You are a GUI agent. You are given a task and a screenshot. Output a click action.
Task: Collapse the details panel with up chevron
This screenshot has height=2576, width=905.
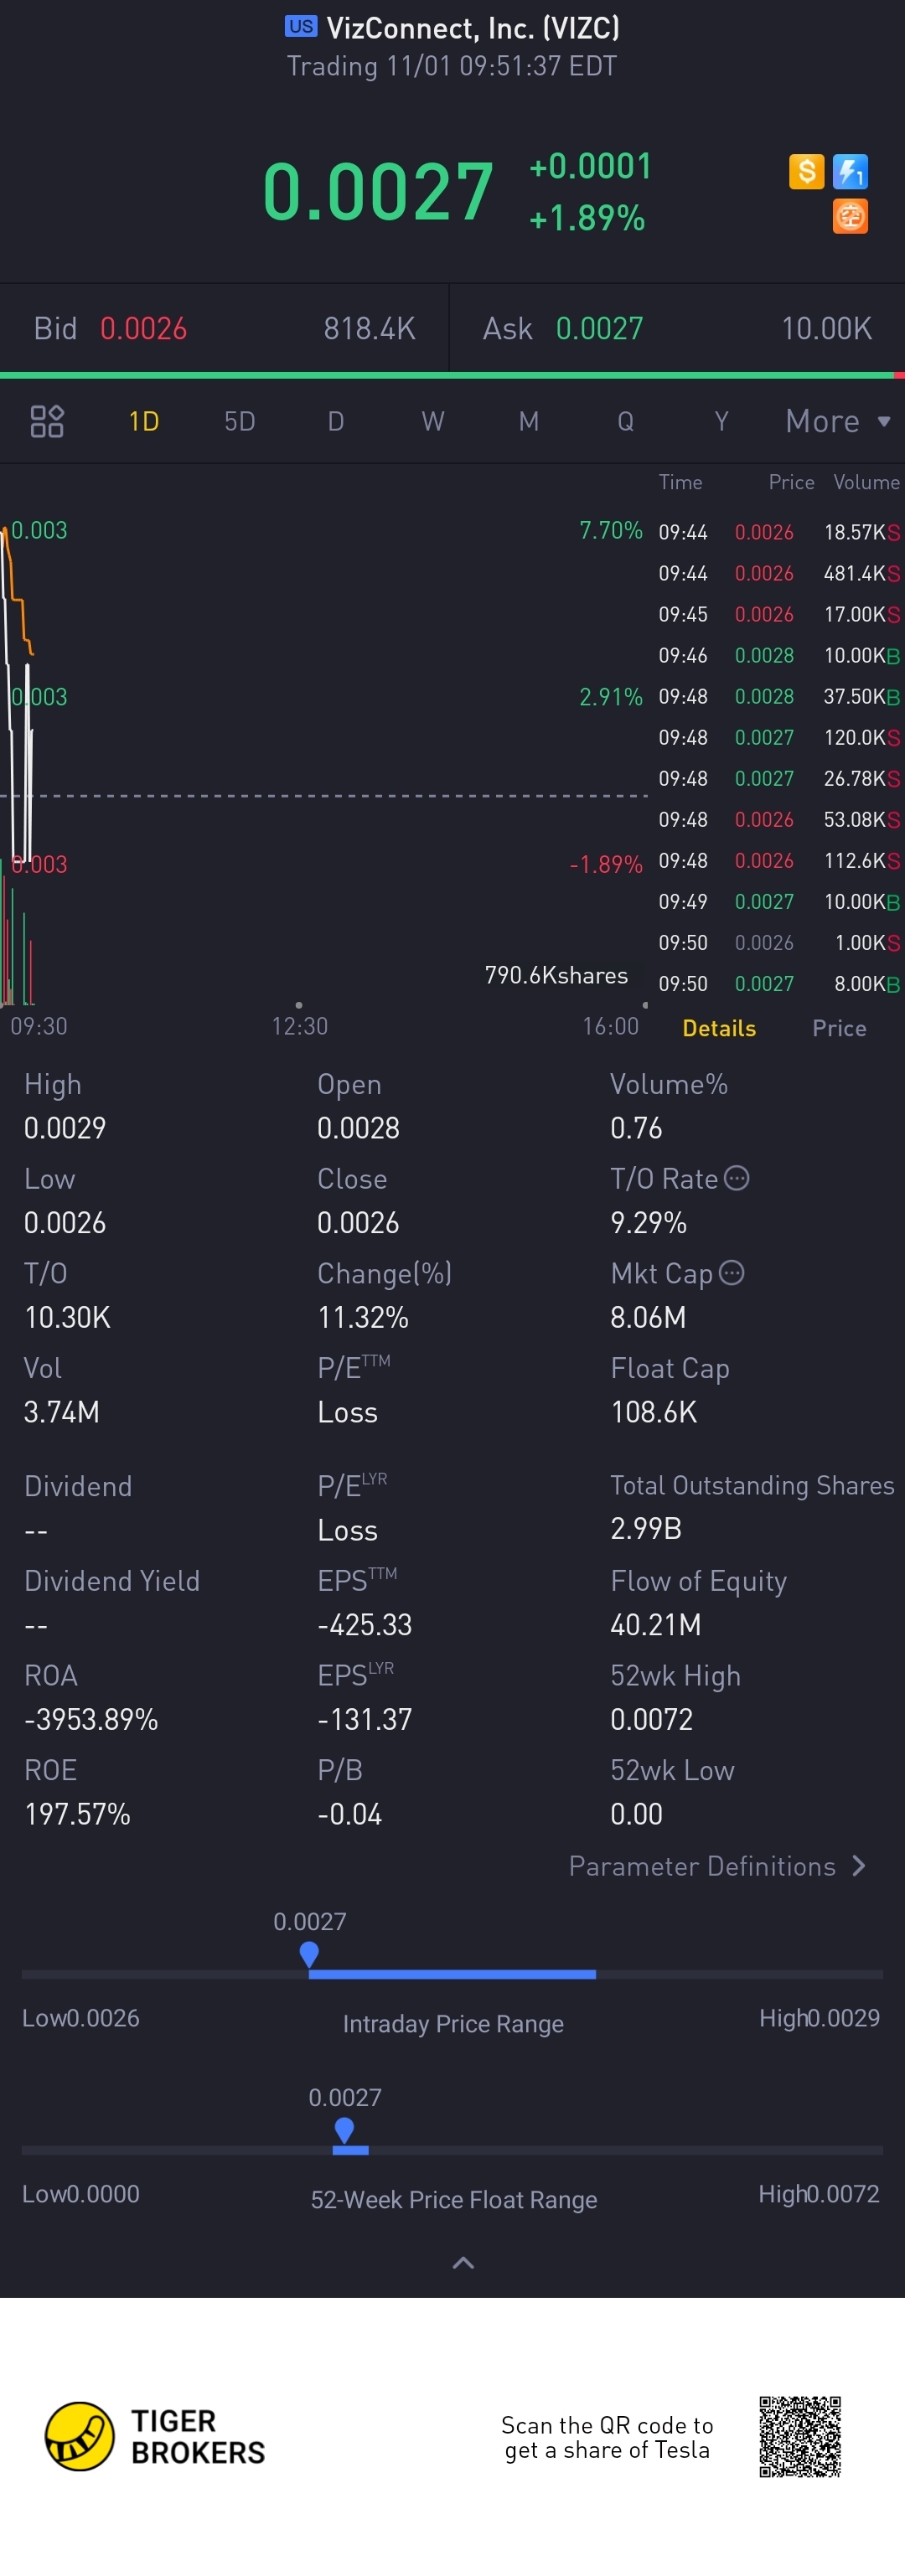click(463, 2262)
